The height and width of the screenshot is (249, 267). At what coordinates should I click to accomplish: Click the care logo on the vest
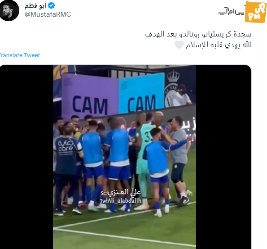point(65,146)
